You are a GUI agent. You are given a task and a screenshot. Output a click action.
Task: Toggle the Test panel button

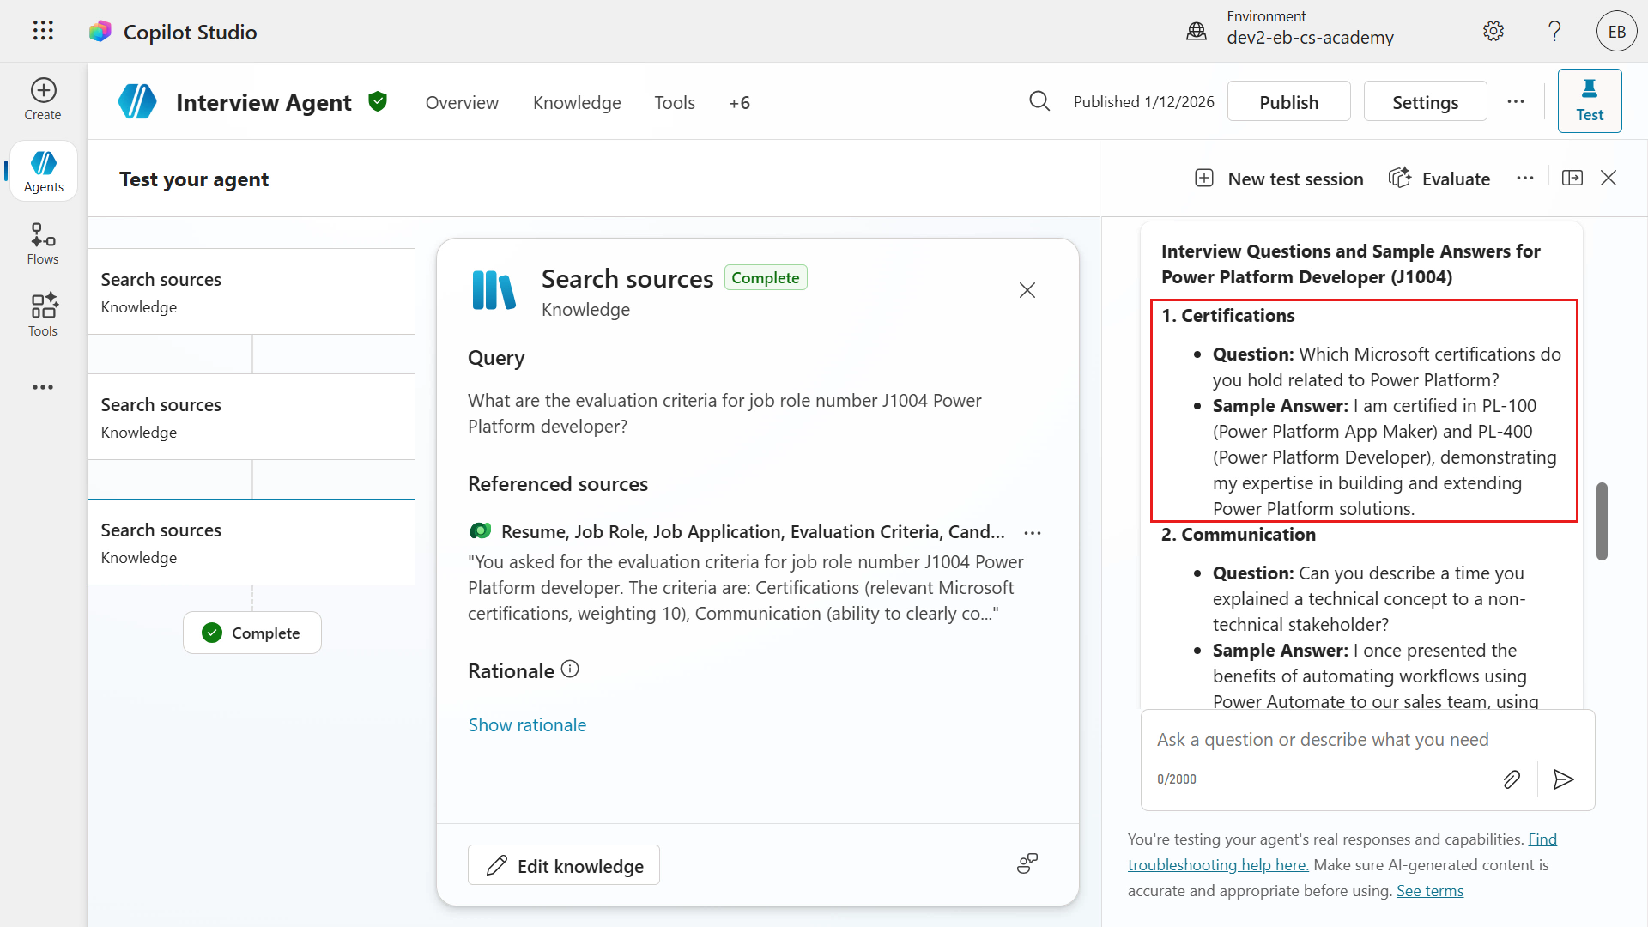tap(1590, 100)
